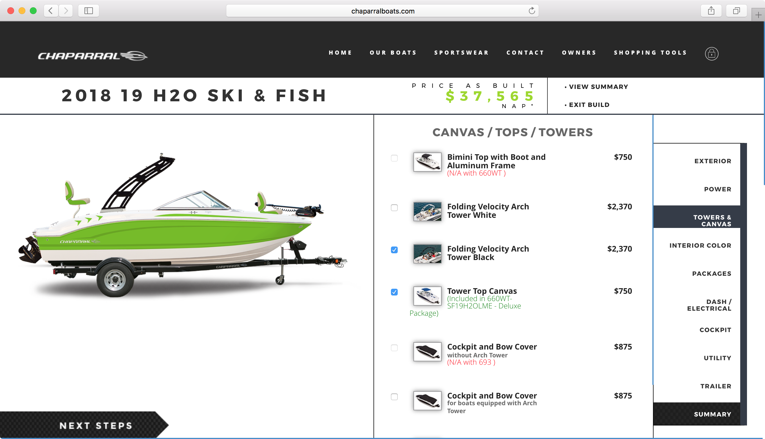Check Folding Velocity Arch Tower White option
This screenshot has width=765, height=439.
pyautogui.click(x=394, y=208)
